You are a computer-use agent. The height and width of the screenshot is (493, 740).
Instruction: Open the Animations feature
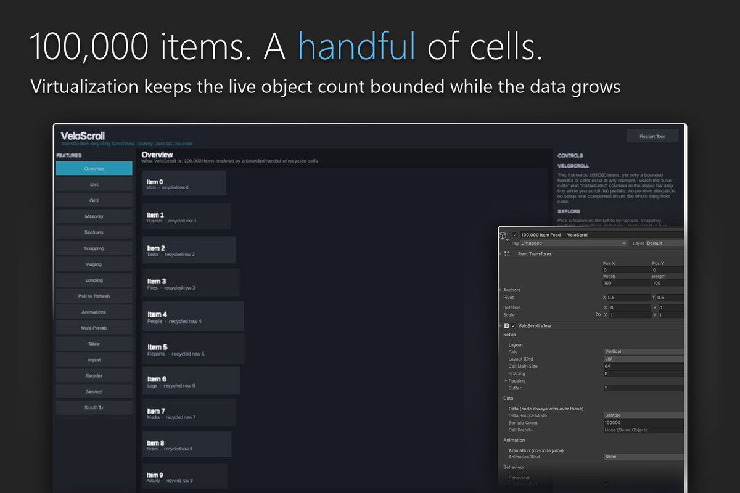pyautogui.click(x=94, y=312)
